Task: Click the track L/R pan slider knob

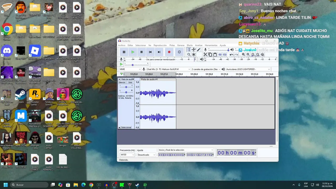Action: click(126, 92)
